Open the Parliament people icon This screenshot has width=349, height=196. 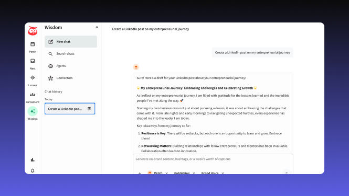pos(33,95)
